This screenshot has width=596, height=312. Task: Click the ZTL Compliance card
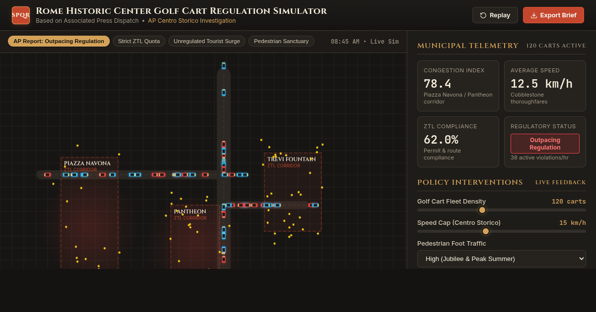pos(458,142)
